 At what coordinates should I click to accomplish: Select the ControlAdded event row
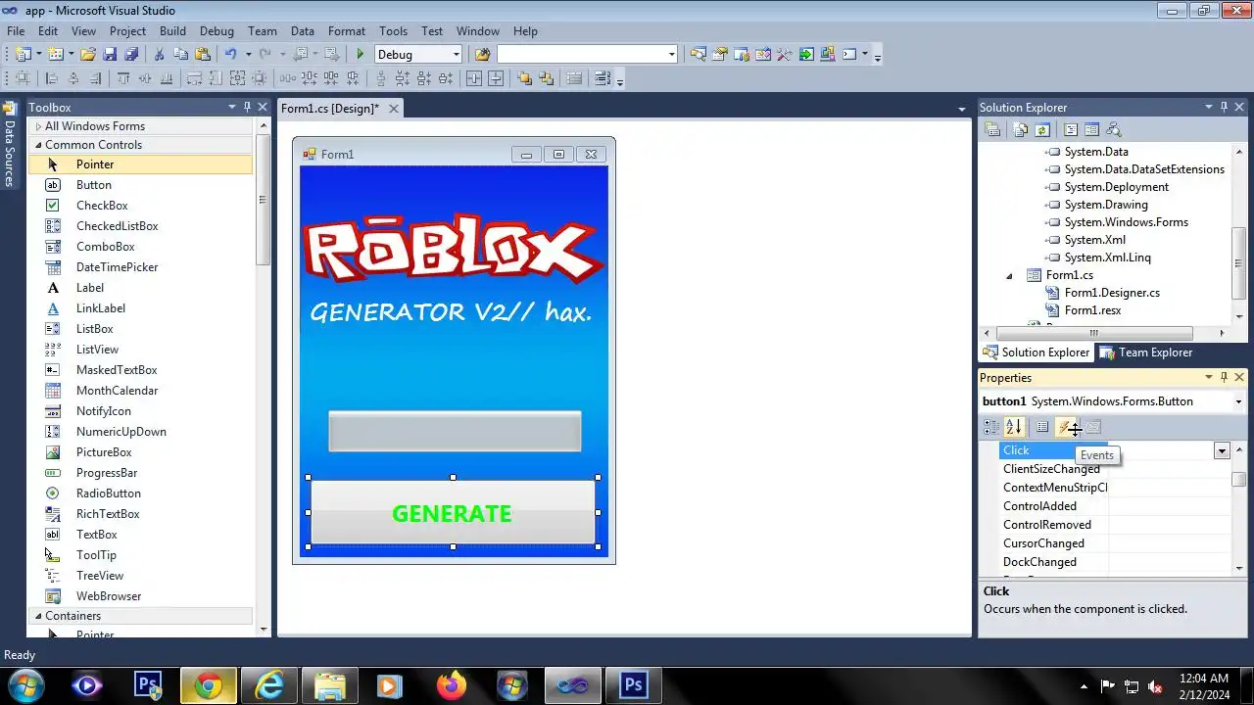click(x=1115, y=506)
